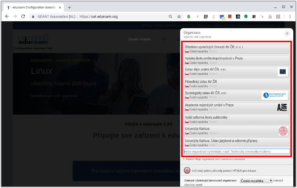This screenshot has width=297, height=188.
Task: Click the address bar URL cat.eduroam.org
Action: point(99,17)
